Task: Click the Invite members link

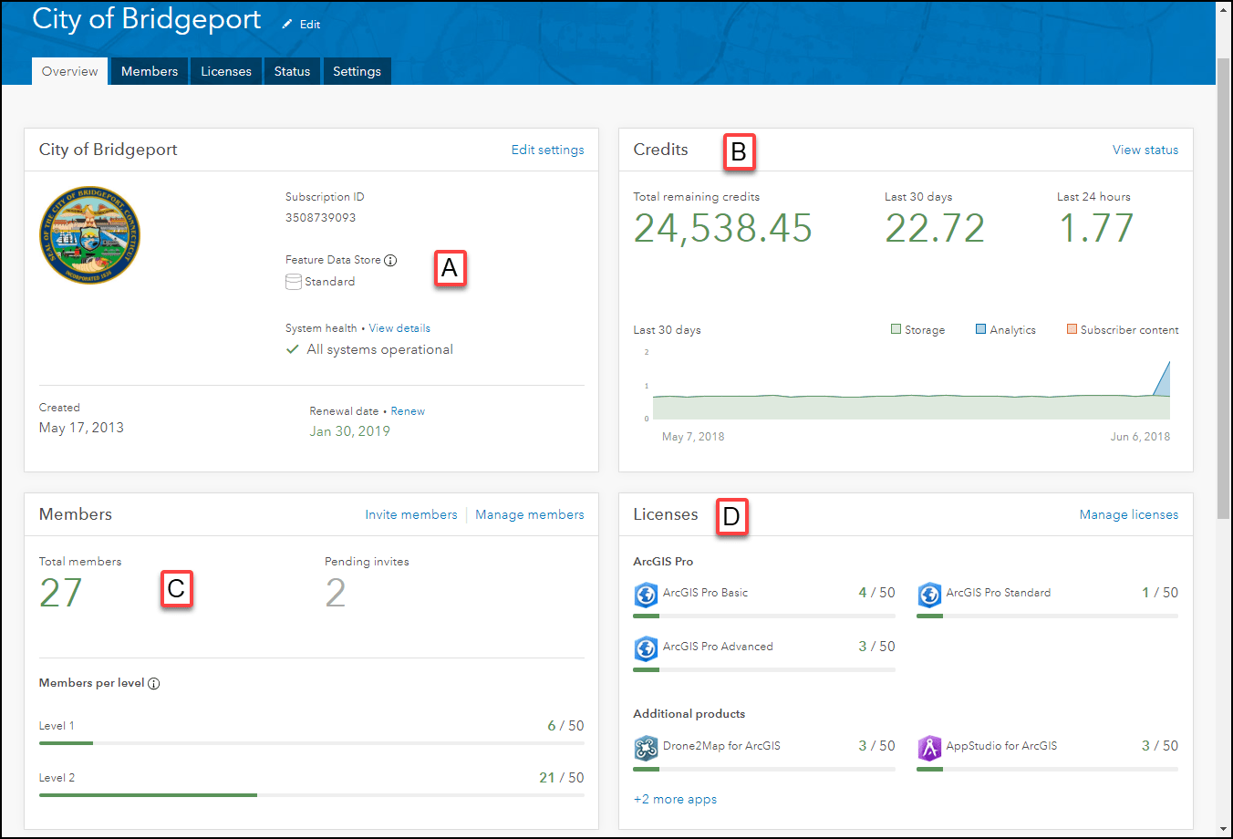Action: pos(411,515)
